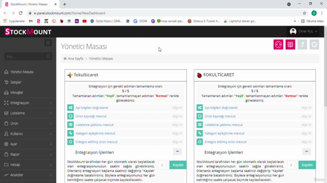Image resolution: width=327 pixels, height=183 pixels.
Task: Click the StockMount logo
Action: [28, 32]
